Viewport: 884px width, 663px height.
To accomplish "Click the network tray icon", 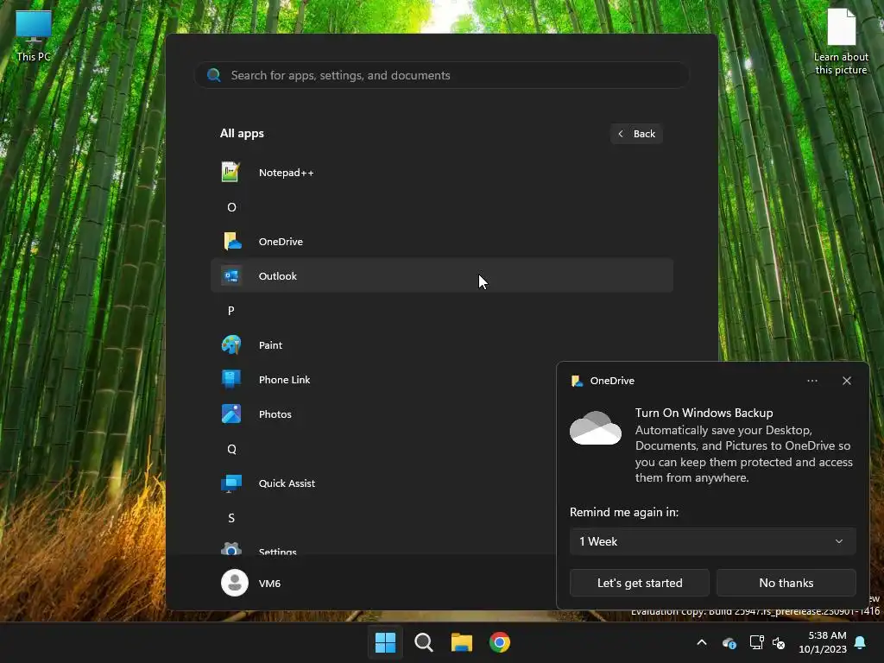I will (756, 642).
